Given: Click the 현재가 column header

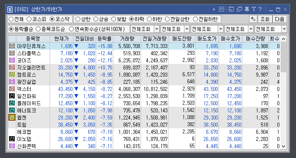Looking at the screenshot, I should click(62, 39).
